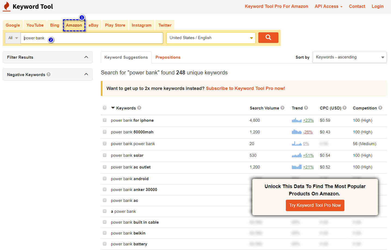Screen dimensions: 391x250
Task: Click Try Keyword Tool Pro Now button
Action: pos(315,205)
